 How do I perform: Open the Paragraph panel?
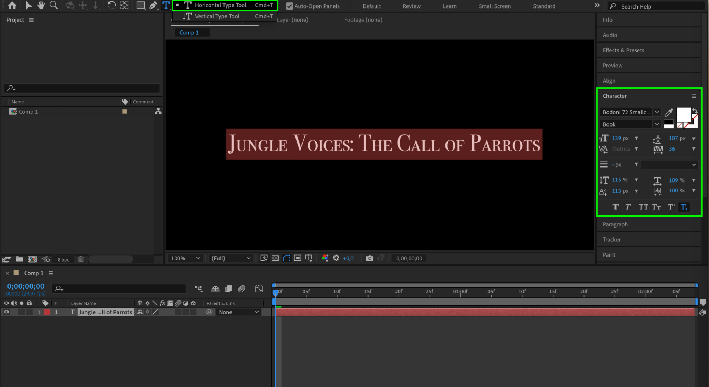[615, 224]
